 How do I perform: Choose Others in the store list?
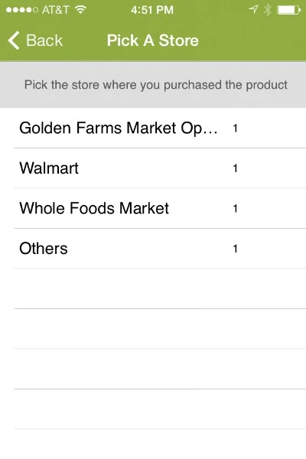(x=160, y=248)
